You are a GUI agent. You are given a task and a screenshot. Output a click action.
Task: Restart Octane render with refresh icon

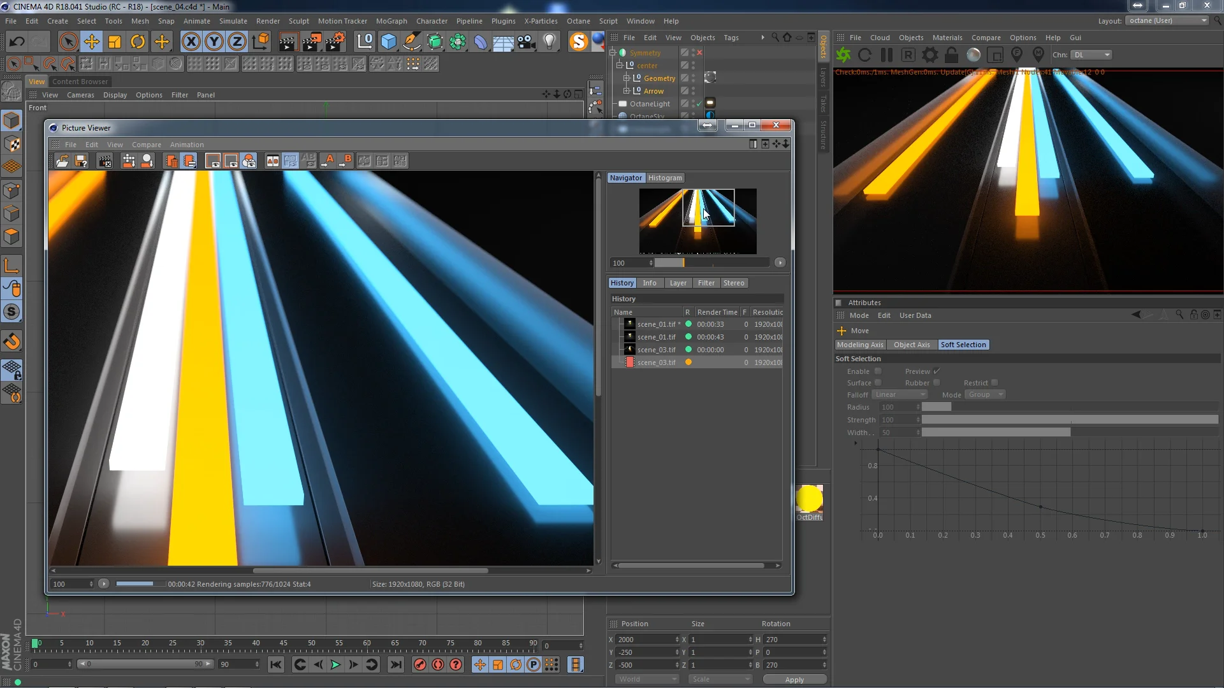click(865, 55)
